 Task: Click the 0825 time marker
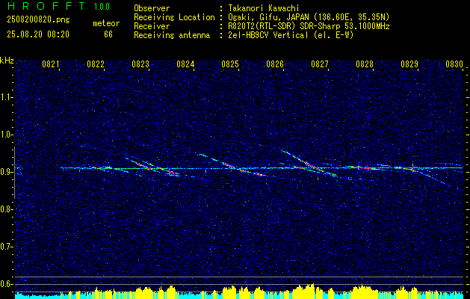(x=230, y=64)
